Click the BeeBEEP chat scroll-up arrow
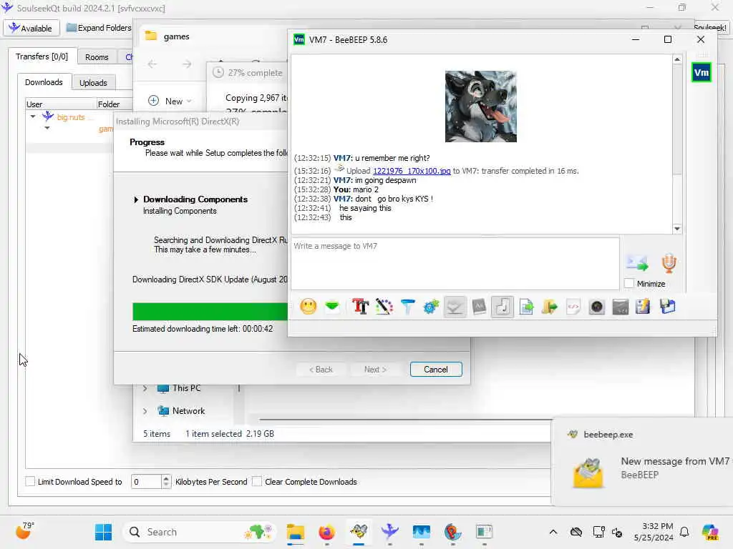 (x=677, y=59)
